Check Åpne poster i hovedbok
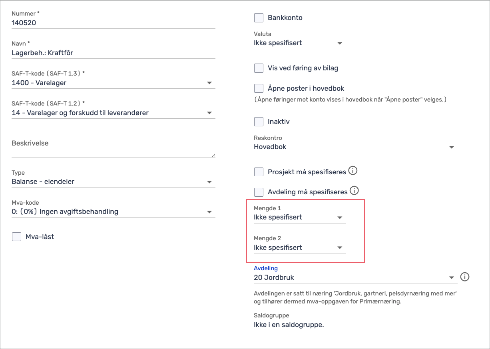This screenshot has height=349, width=490. pos(259,88)
